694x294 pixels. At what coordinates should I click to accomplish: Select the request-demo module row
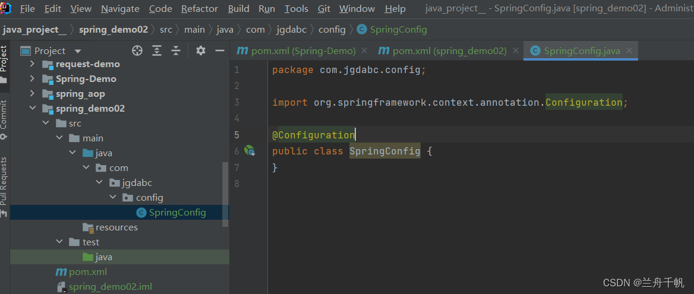click(119, 64)
